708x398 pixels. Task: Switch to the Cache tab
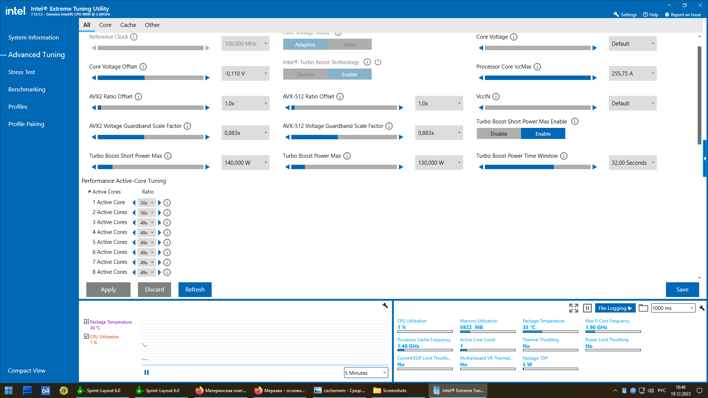[x=128, y=25]
